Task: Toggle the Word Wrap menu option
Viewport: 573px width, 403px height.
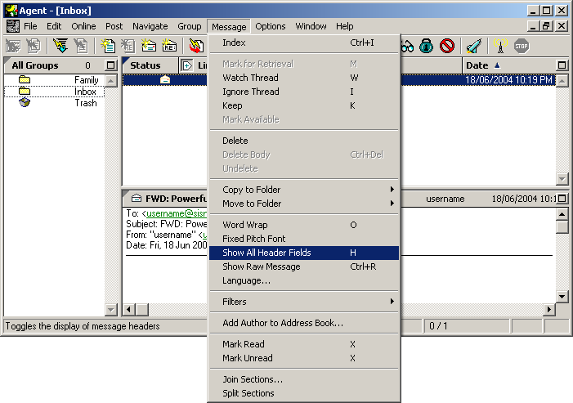Action: coord(245,225)
